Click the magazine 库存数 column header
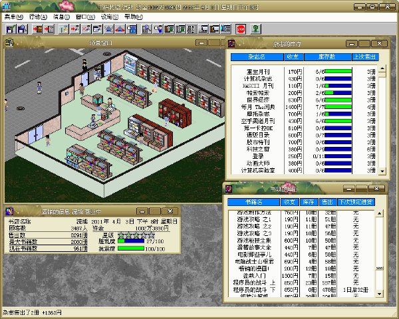The image size is (399, 319). tap(328, 57)
